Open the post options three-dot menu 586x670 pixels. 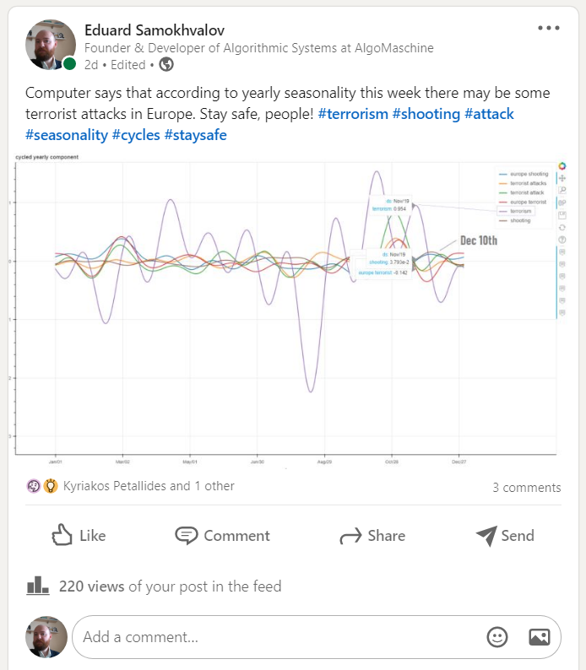pyautogui.click(x=549, y=27)
